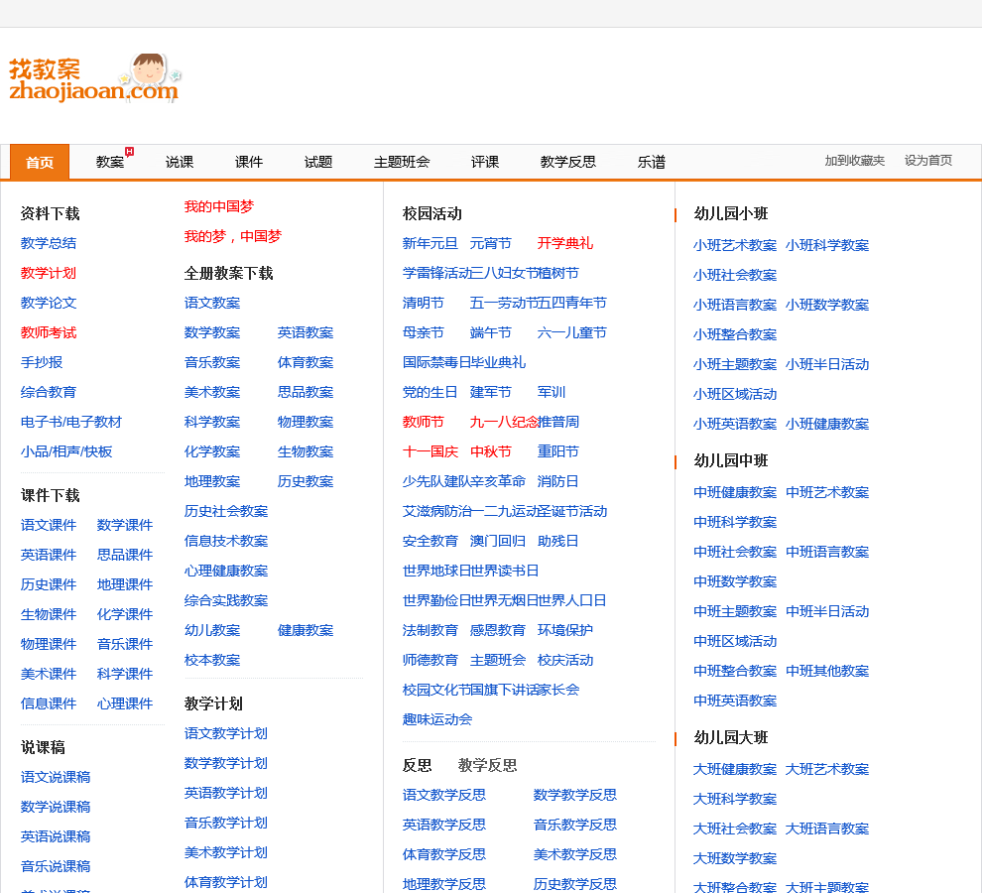Open the 教案 navigation tab
Viewport: 982px width, 893px height.
point(110,163)
